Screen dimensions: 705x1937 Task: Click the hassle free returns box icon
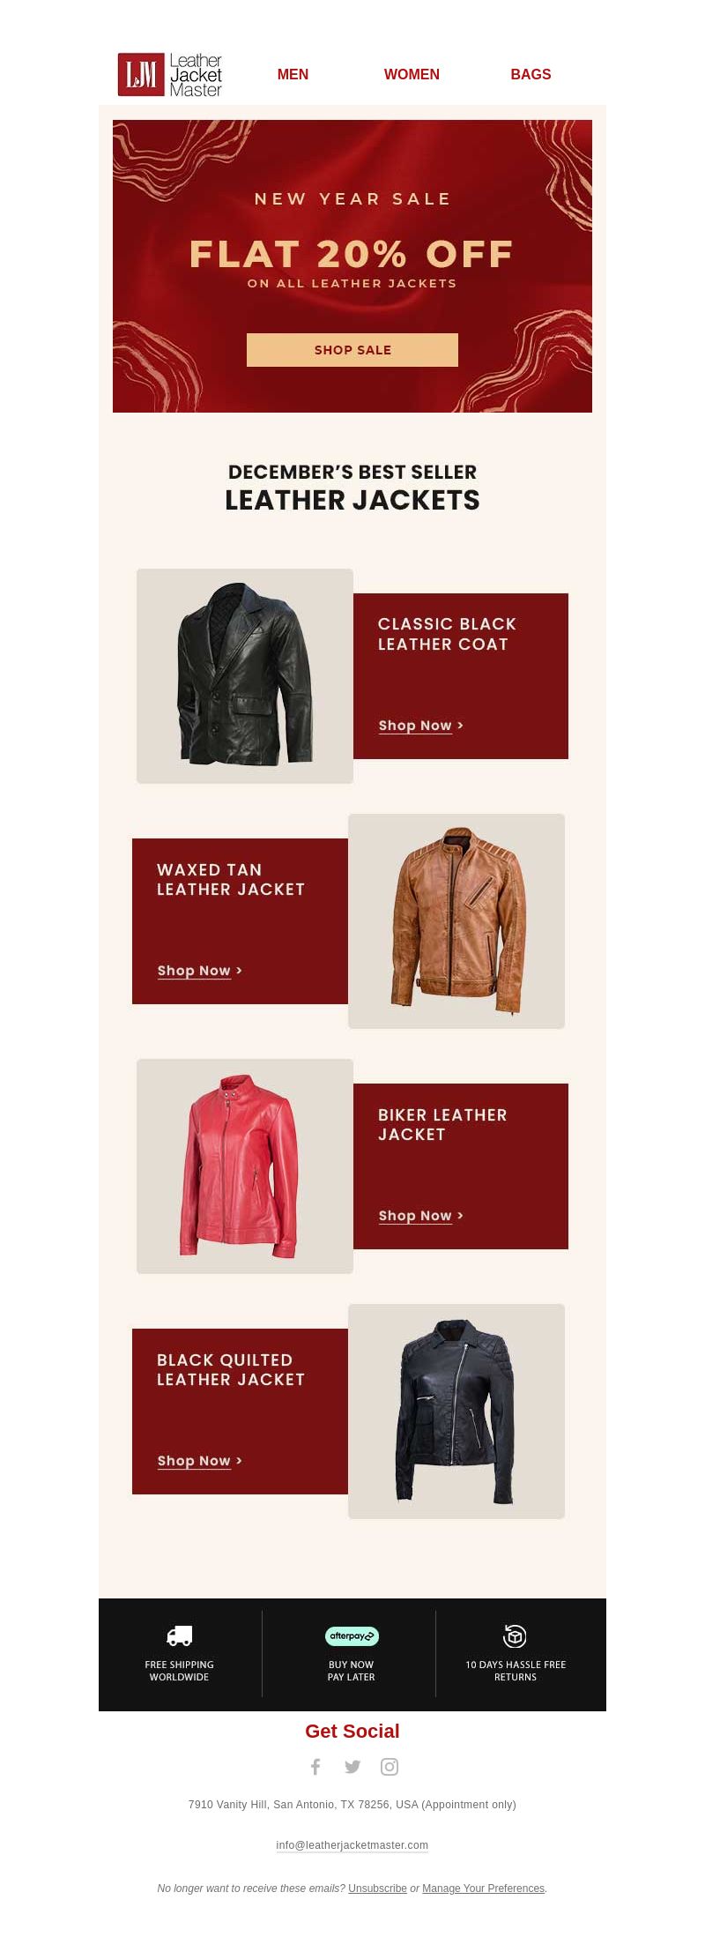point(515,1635)
